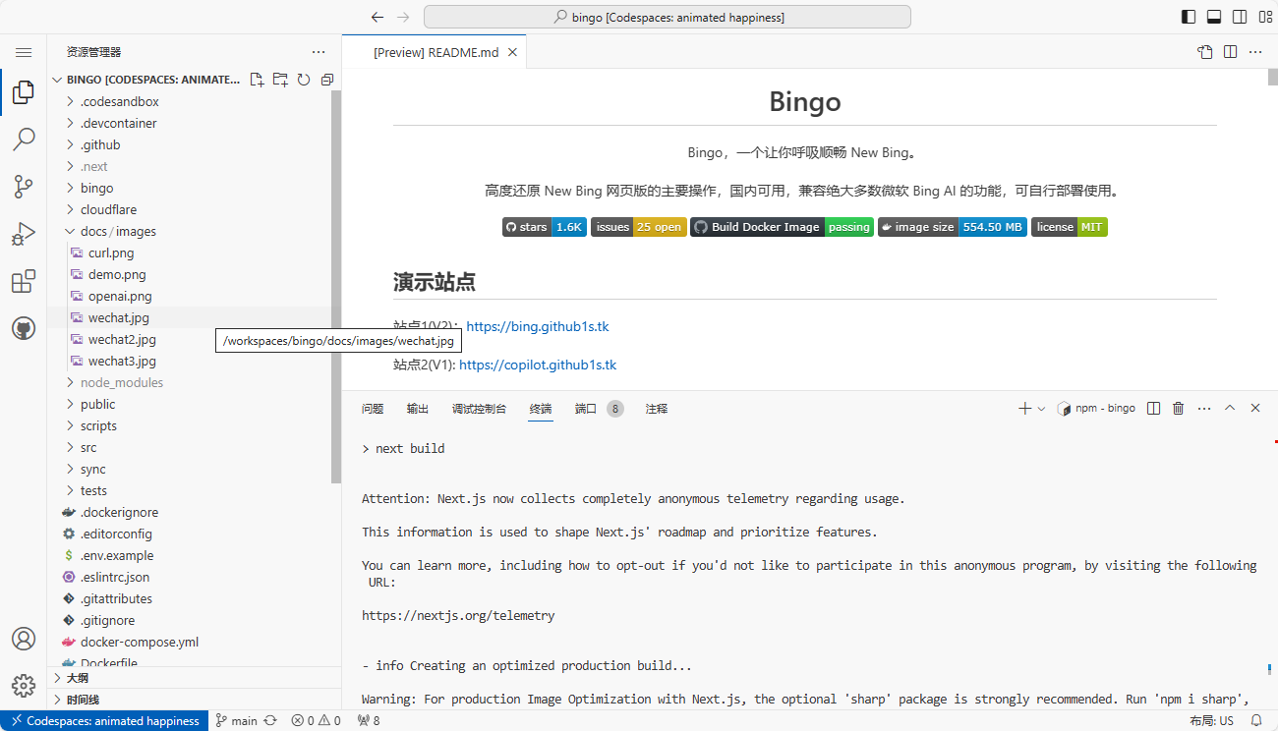This screenshot has height=731, width=1278.
Task: Switch to the 调试控制台 debug console tab
Action: (x=480, y=409)
